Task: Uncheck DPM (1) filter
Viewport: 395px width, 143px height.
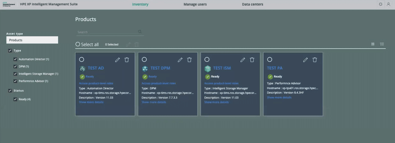Action: pyautogui.click(x=15, y=67)
